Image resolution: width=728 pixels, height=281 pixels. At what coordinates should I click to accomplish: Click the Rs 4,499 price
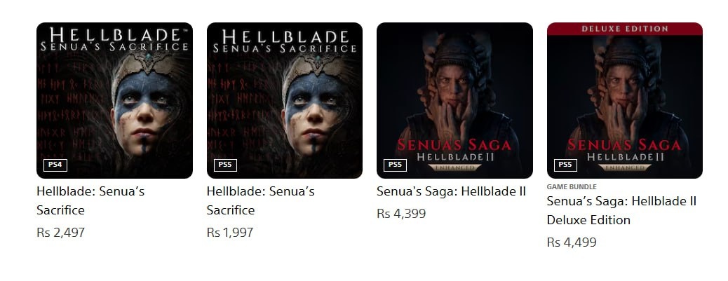pos(572,242)
